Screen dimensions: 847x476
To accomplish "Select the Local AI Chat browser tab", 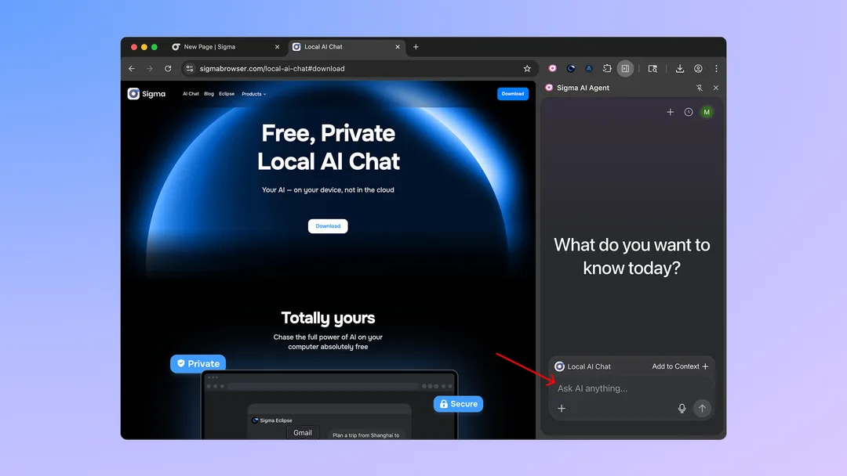I will (x=346, y=47).
